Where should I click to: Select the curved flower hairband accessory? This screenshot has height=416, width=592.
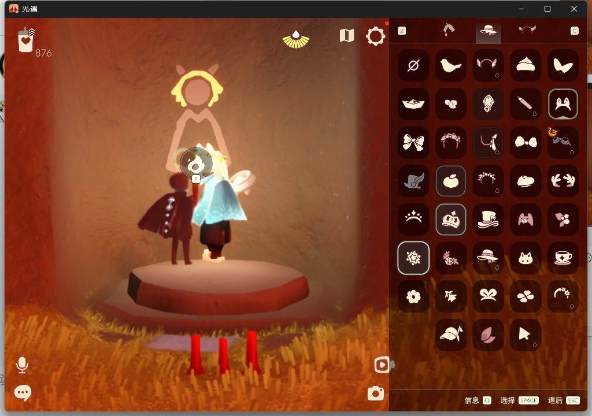click(563, 297)
